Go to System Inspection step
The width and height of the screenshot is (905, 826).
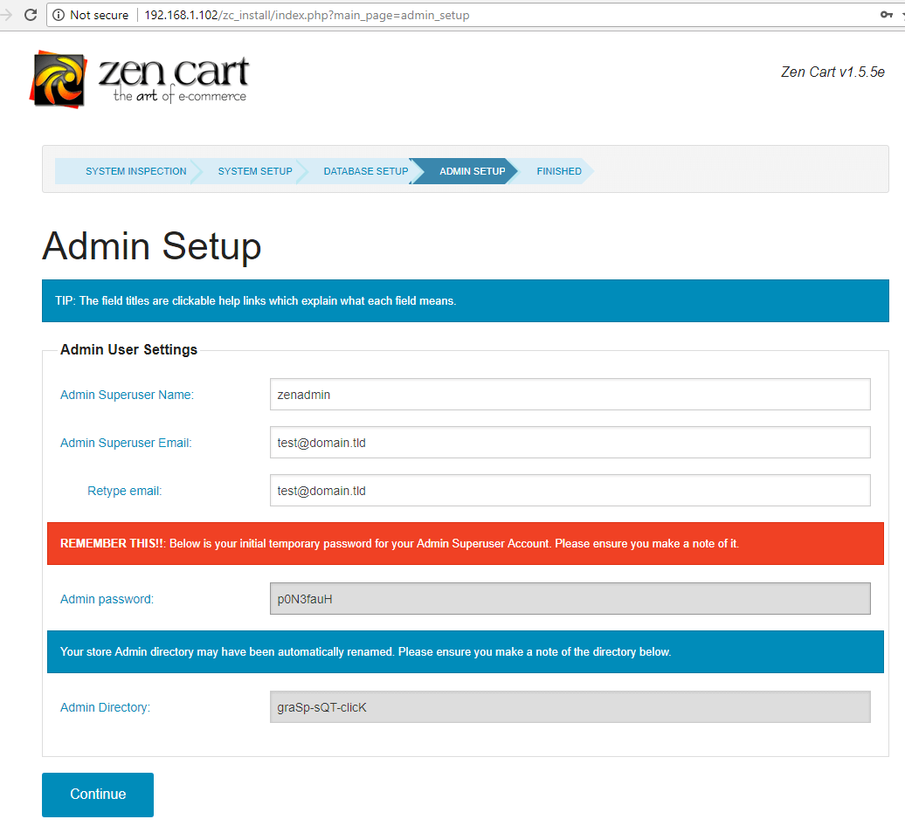(135, 171)
